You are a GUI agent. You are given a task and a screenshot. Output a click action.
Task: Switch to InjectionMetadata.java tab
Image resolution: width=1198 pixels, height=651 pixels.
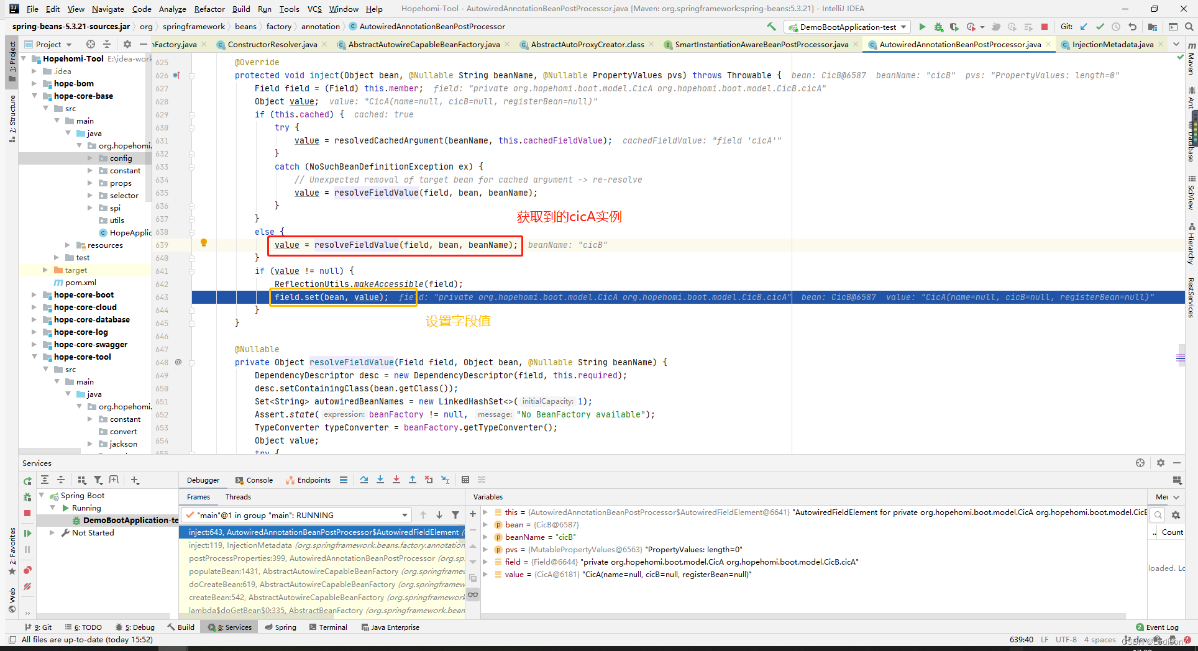tap(1112, 44)
